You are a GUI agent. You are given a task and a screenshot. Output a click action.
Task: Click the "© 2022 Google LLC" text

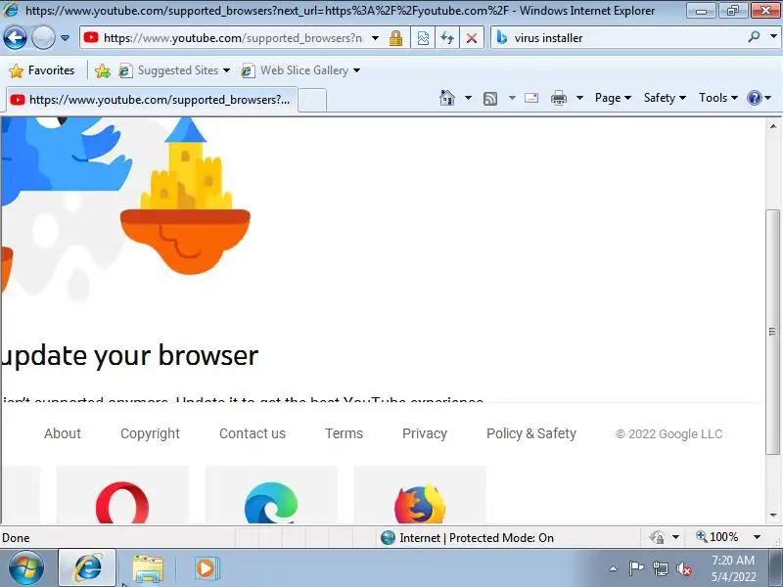[x=668, y=433]
